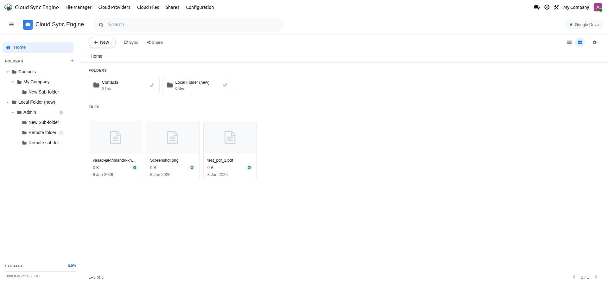Viewport: 608px width, 284px height.
Task: Select Home in the sidebar
Action: [38, 48]
